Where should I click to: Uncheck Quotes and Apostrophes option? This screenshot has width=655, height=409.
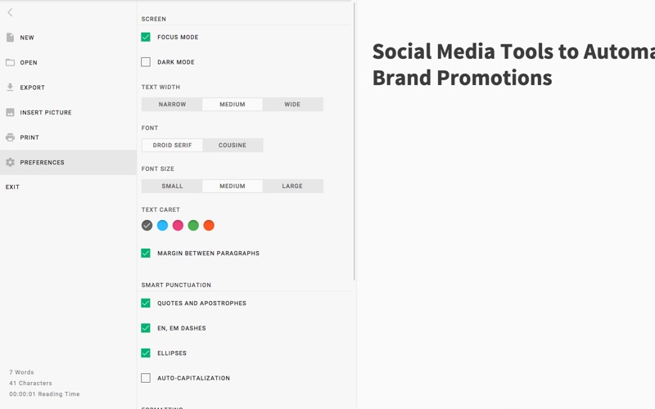click(146, 303)
